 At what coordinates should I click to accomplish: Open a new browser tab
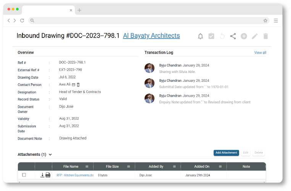click(79, 10)
